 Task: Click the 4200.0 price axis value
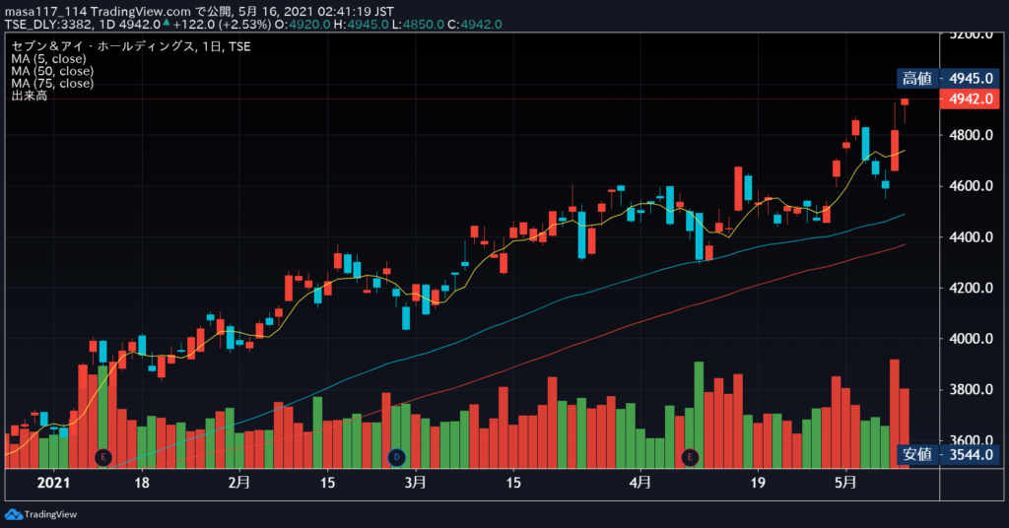(971, 288)
